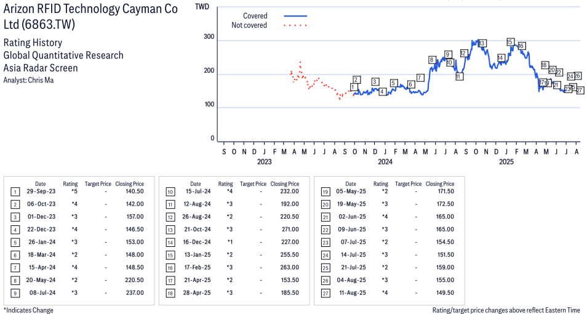Select chart marker 20 on the chart

pos(552,70)
